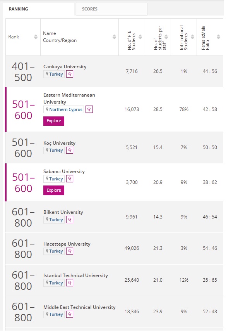Click the graduation cap icon for Eastern Mediterranean University
Screen dimensions: 226x331
[89, 109]
